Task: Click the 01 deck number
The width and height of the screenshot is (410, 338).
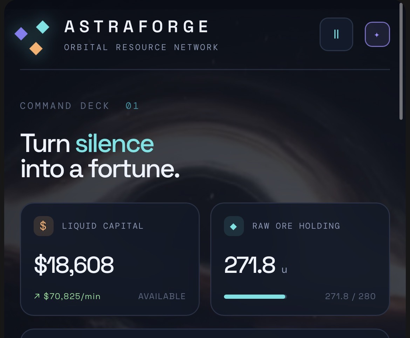Action: click(x=132, y=106)
